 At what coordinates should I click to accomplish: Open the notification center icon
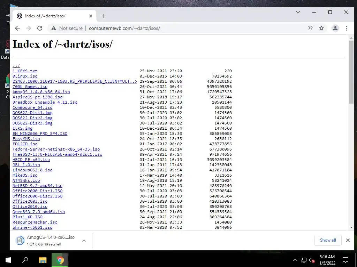[x=345, y=260]
